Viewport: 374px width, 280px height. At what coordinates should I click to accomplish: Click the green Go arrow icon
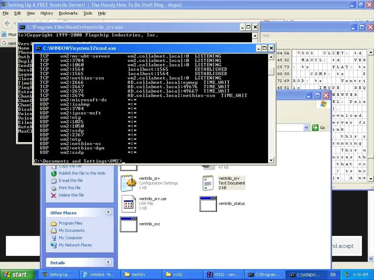tap(315, 128)
